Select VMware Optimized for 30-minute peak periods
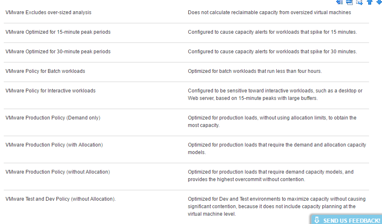Screen dimensions: 382x224 58,52
